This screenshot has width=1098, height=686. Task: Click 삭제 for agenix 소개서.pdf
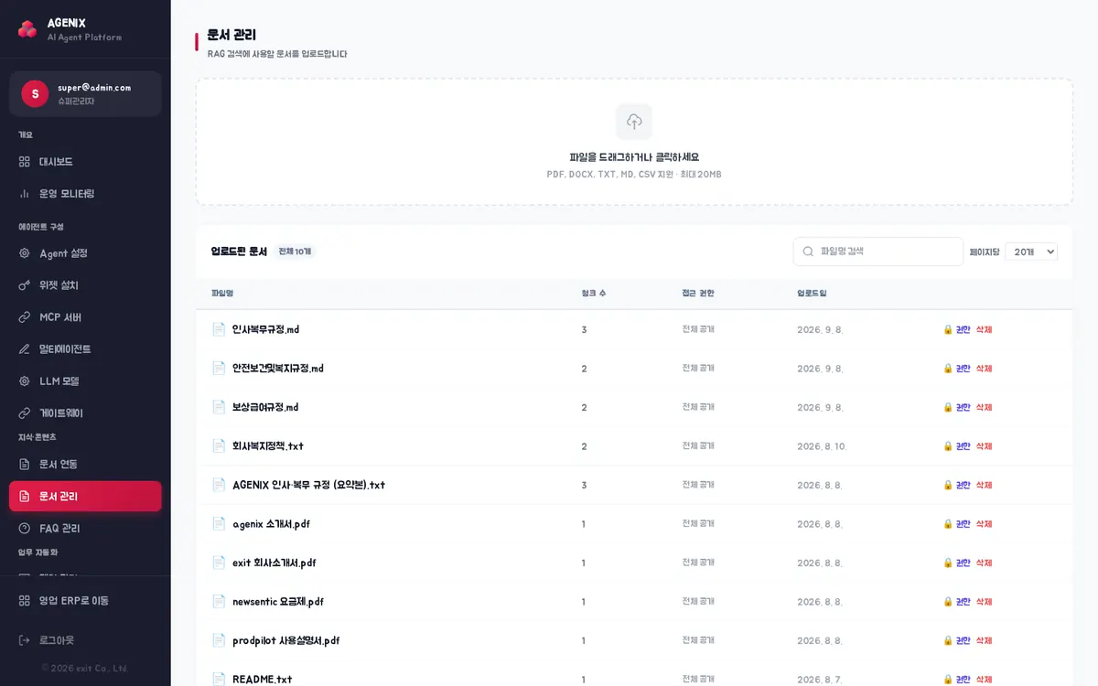point(984,524)
